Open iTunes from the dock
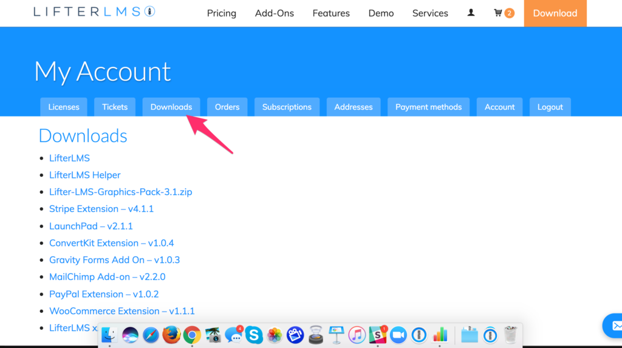 pyautogui.click(x=357, y=335)
